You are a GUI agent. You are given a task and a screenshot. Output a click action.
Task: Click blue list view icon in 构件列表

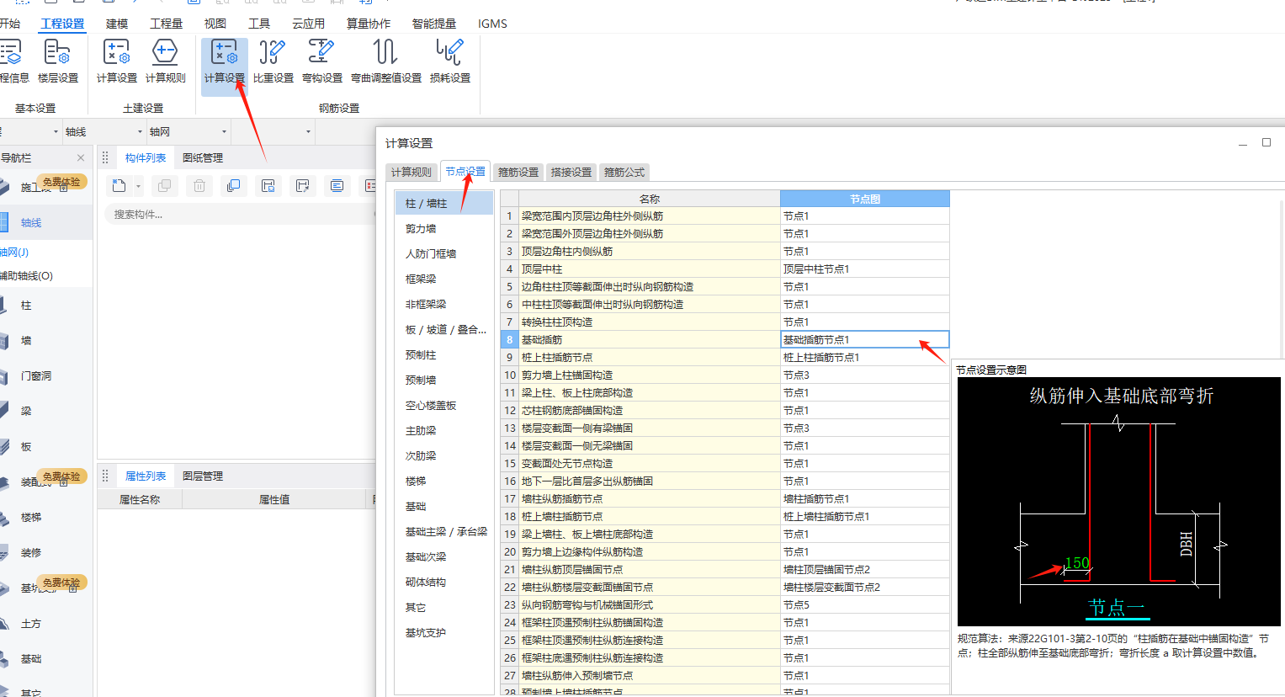[x=337, y=186]
